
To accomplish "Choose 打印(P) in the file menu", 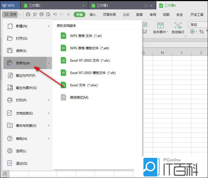I will 28,100.
